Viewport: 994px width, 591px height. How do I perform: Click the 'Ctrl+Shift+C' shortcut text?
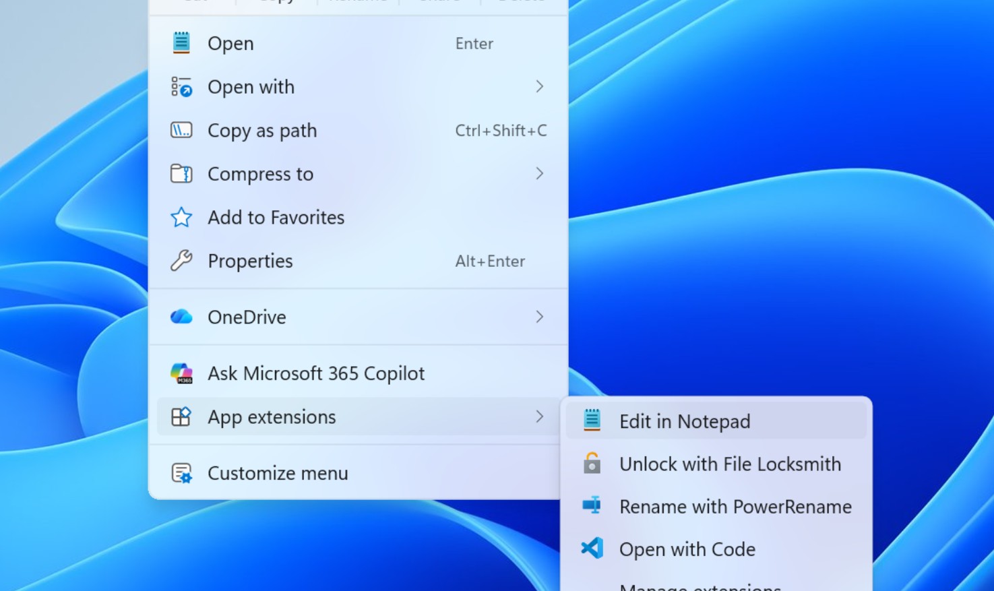pyautogui.click(x=501, y=130)
